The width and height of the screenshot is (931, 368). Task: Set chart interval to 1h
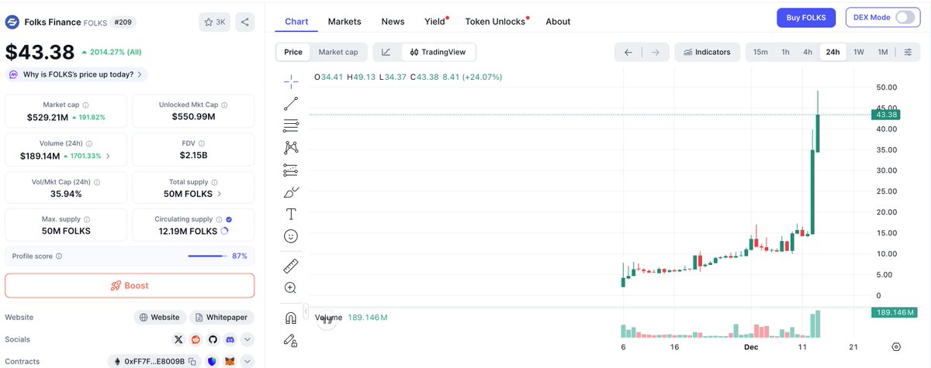785,52
